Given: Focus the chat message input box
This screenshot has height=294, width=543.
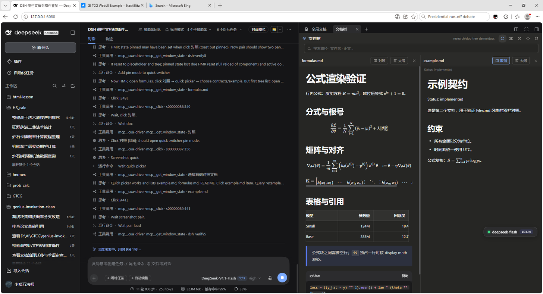Looking at the screenshot, I should pos(188,264).
